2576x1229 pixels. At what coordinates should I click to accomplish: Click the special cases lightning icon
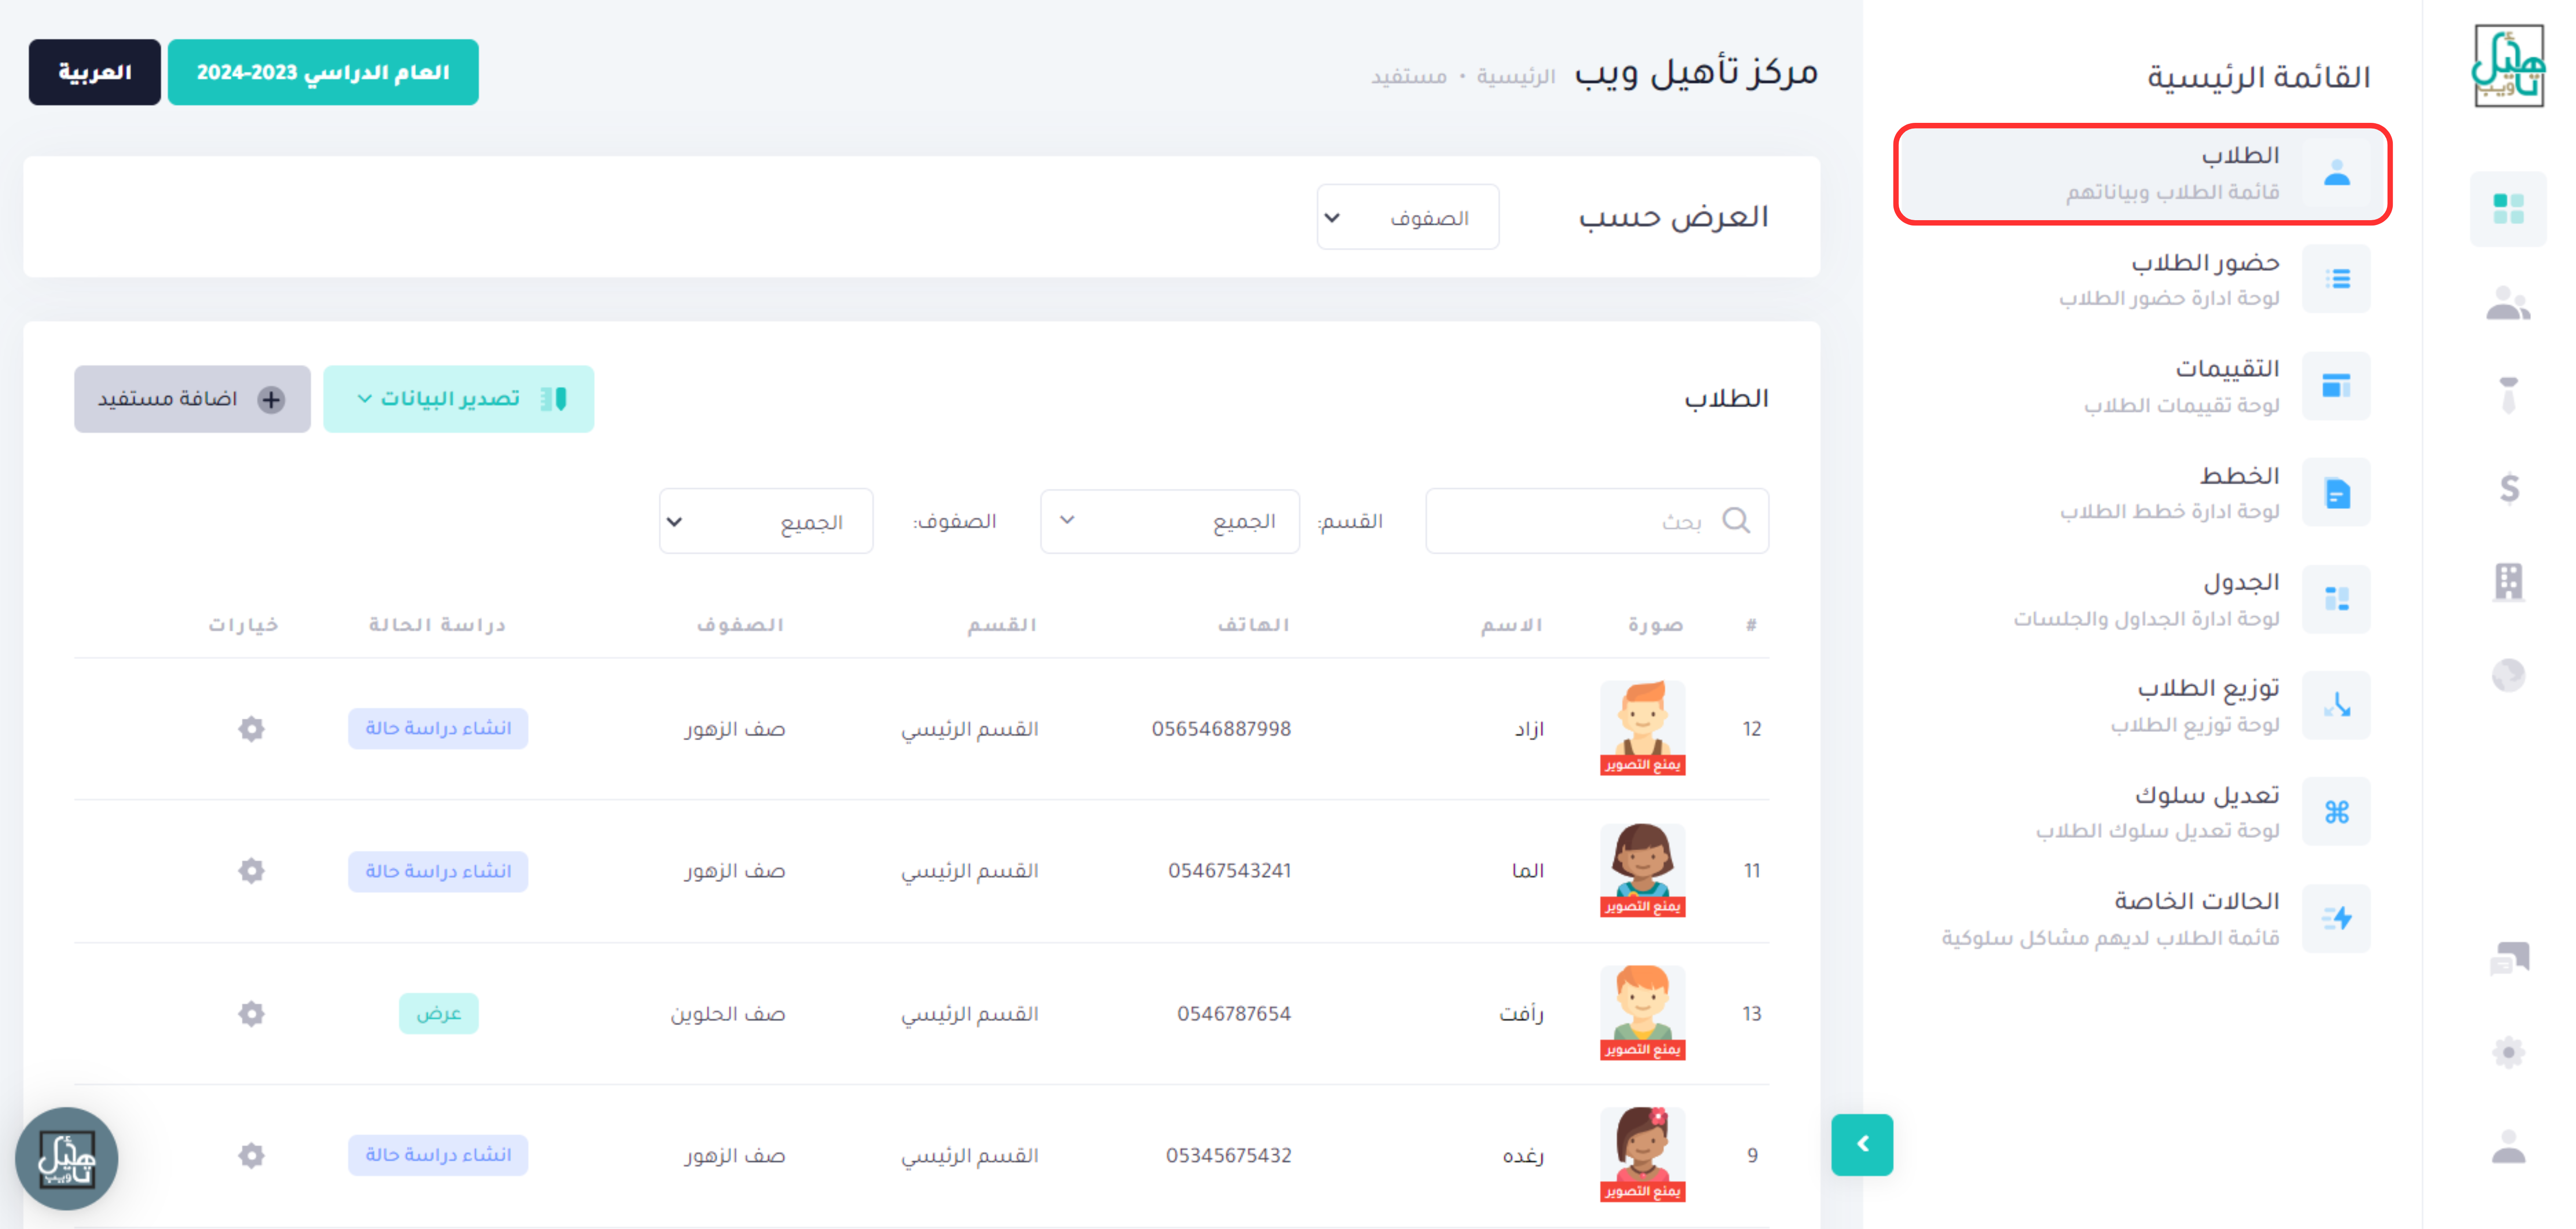(2336, 918)
